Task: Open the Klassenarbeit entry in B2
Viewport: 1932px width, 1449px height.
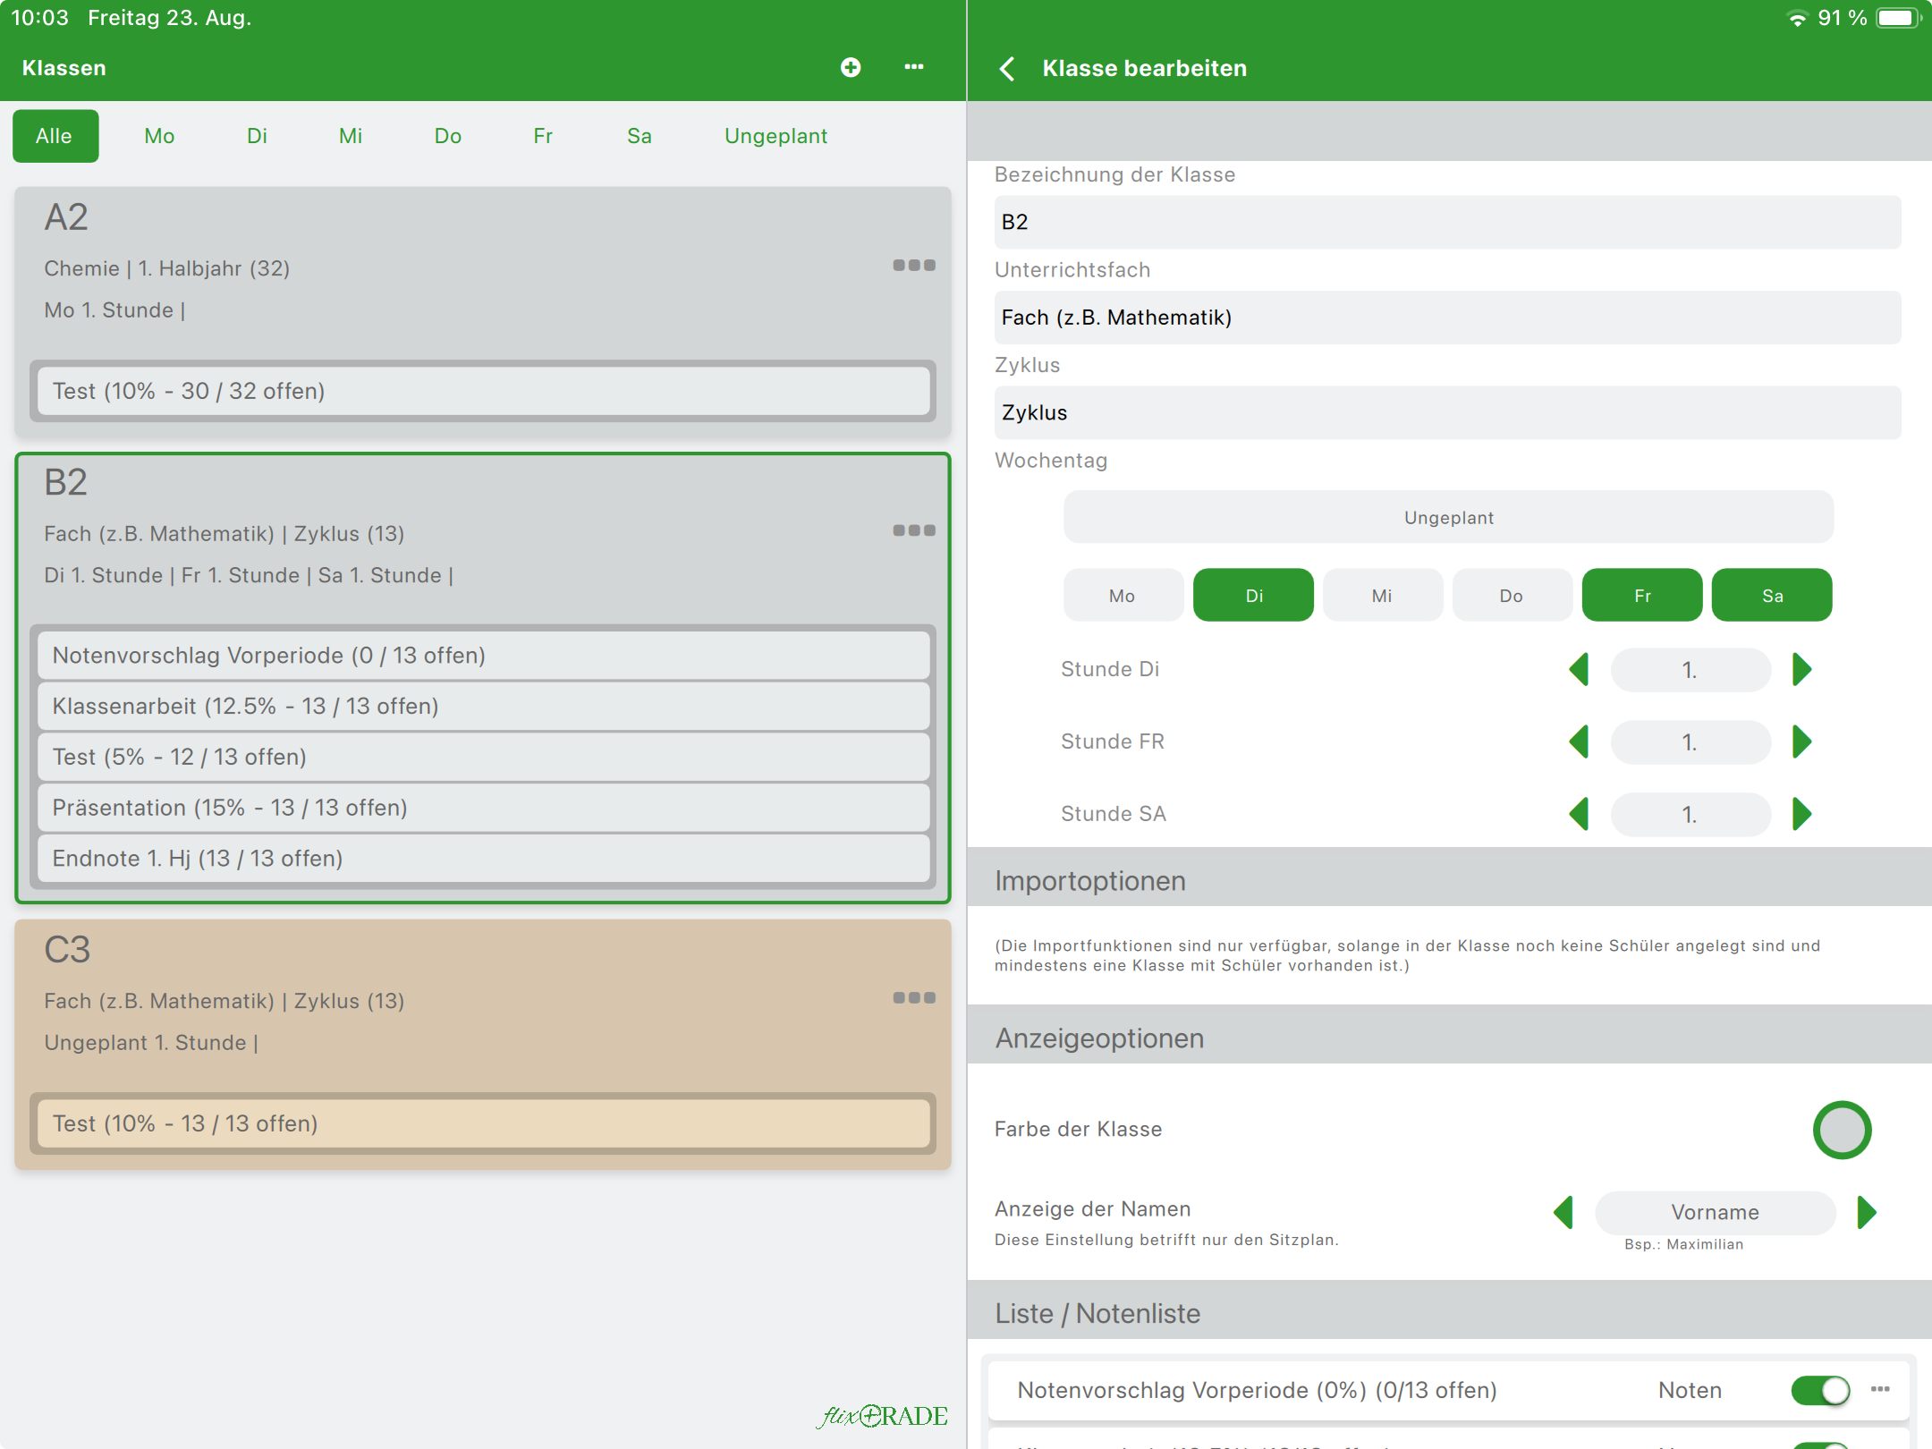Action: (483, 707)
